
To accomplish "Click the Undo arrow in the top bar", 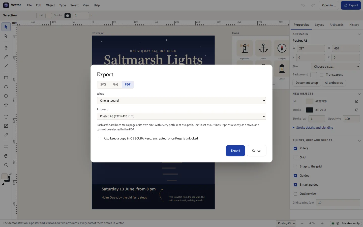I will coord(303,5).
